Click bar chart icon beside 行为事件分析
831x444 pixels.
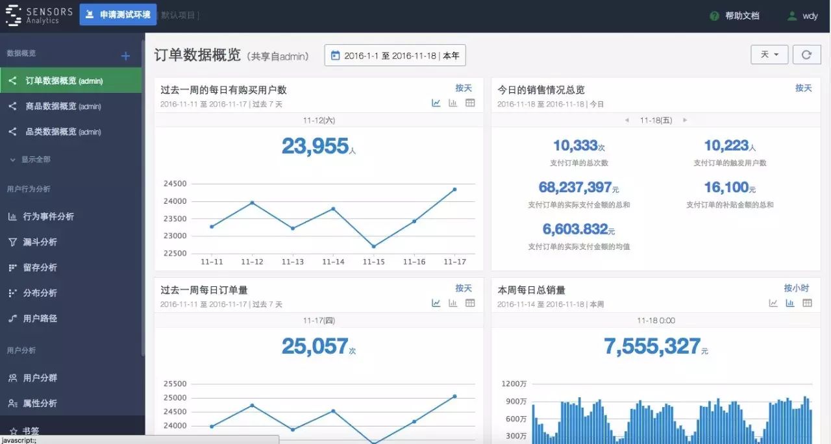tap(12, 216)
